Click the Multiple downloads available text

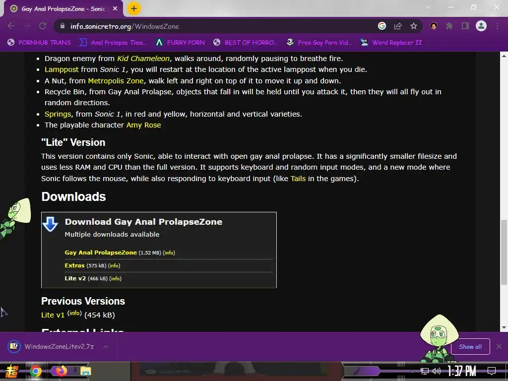[112, 235]
